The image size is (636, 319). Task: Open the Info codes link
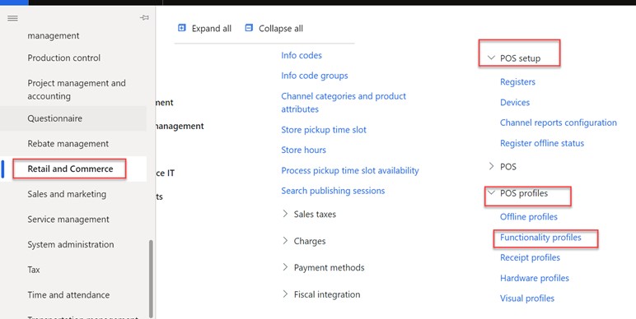(302, 55)
